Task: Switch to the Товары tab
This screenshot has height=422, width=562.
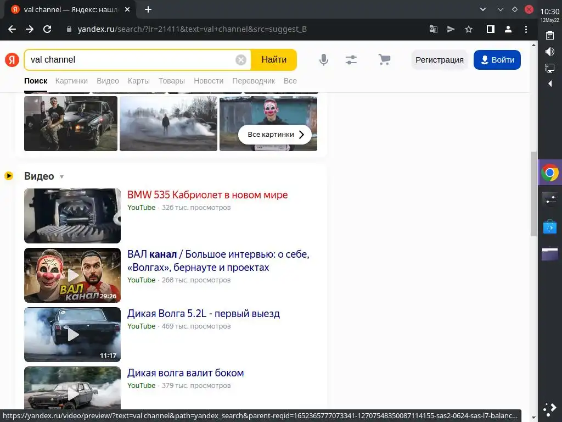Action: pos(172,81)
